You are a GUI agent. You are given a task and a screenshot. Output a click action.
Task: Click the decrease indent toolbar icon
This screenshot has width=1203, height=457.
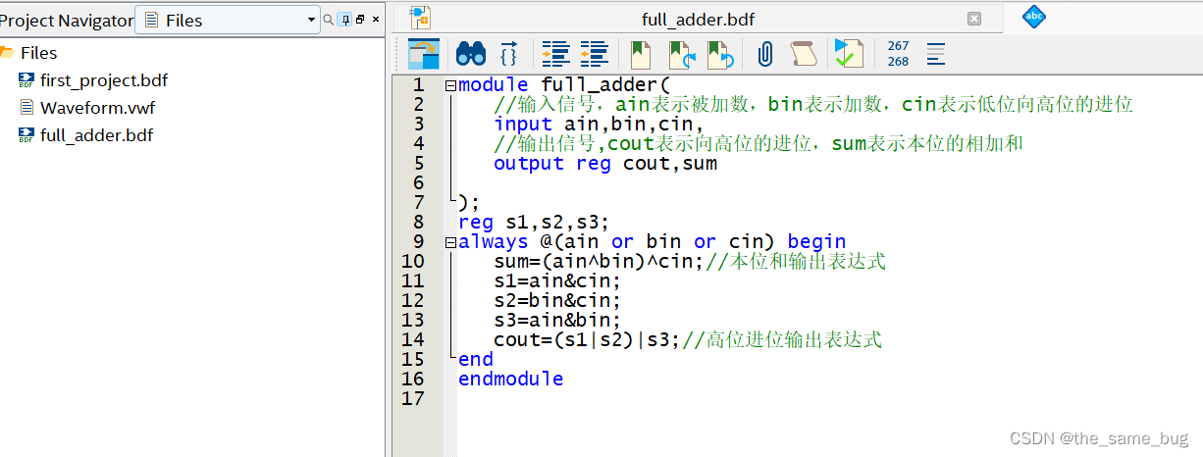(594, 53)
